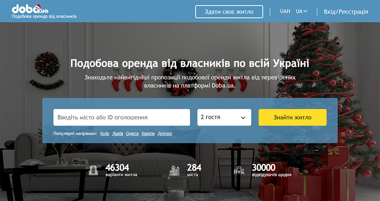Focus the city or listing ID field
380x201 pixels.
(x=122, y=118)
